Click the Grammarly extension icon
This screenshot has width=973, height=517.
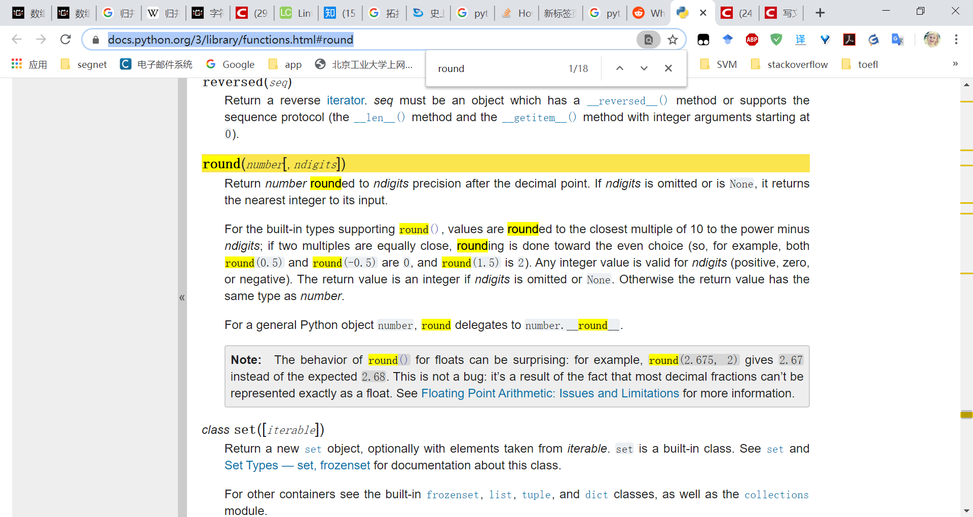coord(873,39)
